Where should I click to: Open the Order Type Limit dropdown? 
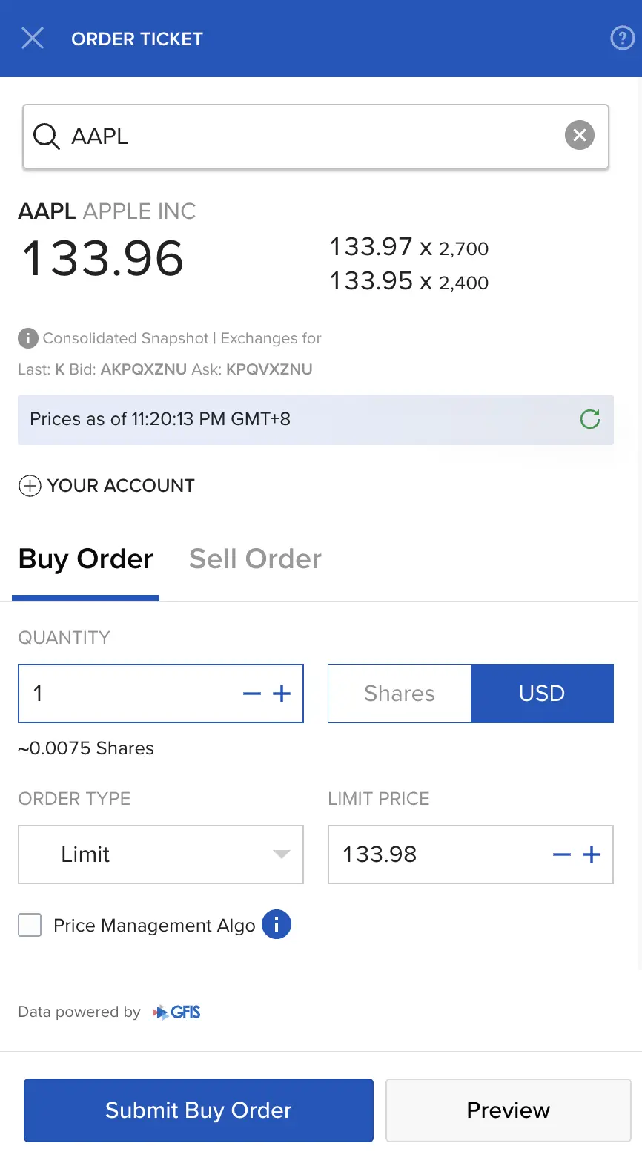pos(161,854)
